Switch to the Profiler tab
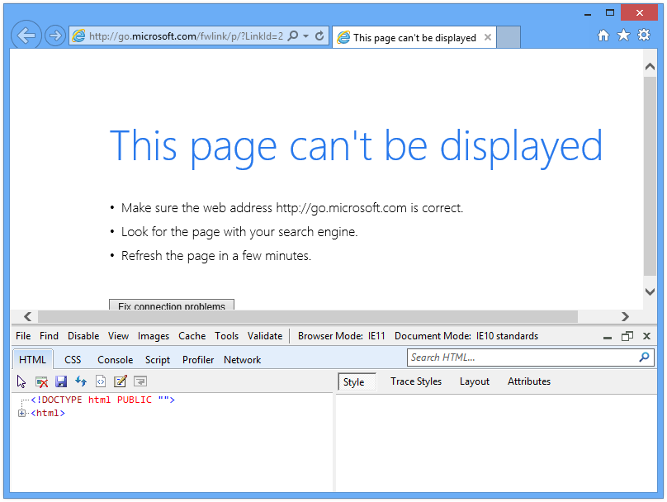The image size is (667, 502). (198, 360)
